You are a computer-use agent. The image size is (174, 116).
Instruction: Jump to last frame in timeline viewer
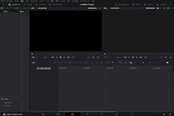click(141, 57)
